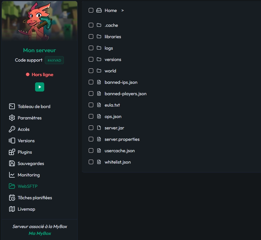The height and width of the screenshot is (240, 261).
Task: Open Paramètres via its gear icon
Action: pos(12,118)
